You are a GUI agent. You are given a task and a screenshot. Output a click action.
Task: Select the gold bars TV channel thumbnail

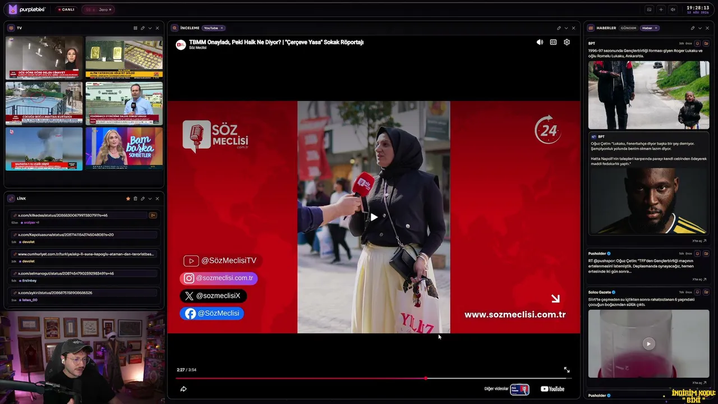pyautogui.click(x=124, y=58)
